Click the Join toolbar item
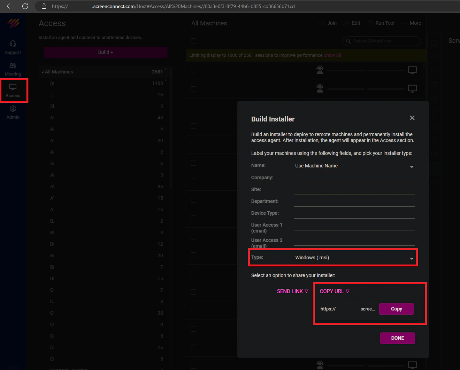Screen dimensions: 460x370 tap(328, 23)
